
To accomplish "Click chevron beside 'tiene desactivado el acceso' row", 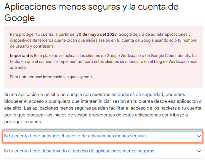I will pos(199,151).
